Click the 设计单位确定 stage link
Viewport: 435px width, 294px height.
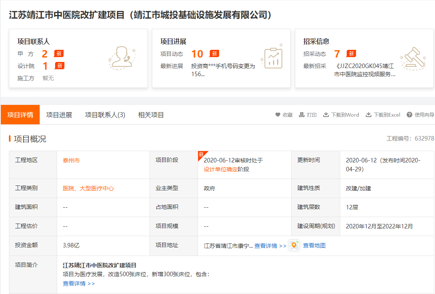(x=221, y=169)
